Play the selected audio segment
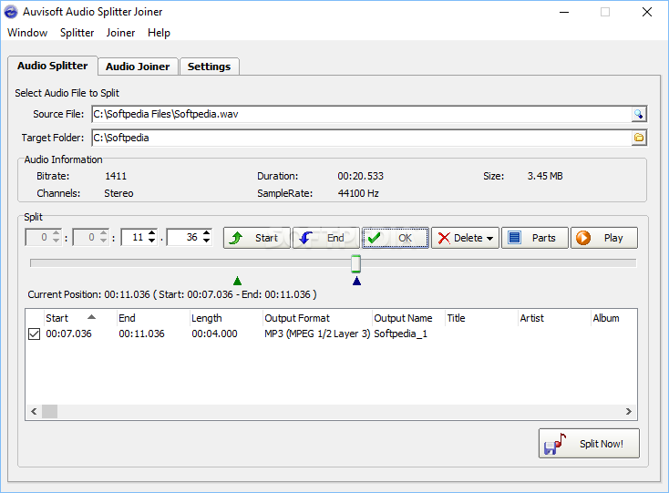This screenshot has width=669, height=493. coord(604,238)
